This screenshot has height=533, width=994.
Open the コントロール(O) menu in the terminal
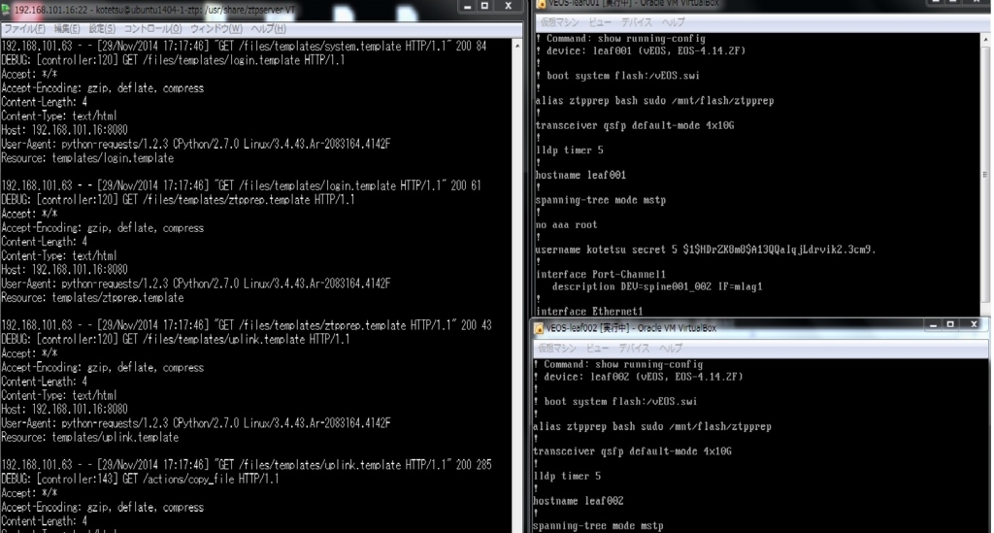(152, 28)
